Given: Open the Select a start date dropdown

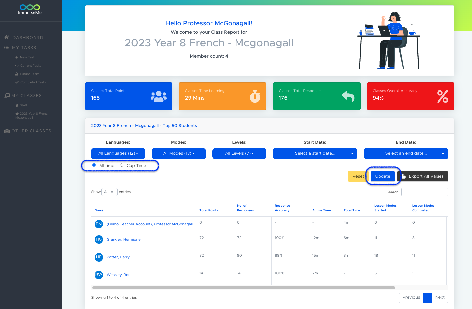Looking at the screenshot, I should click(315, 153).
